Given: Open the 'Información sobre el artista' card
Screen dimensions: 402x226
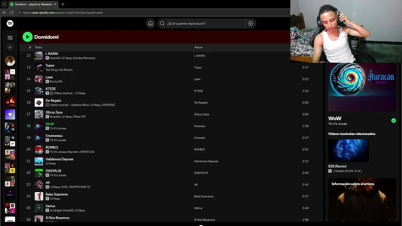Looking at the screenshot, I should point(362,200).
